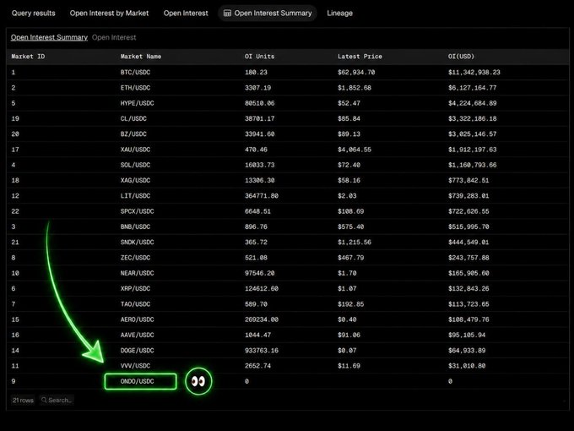Click OI(USD) value $165,905.60

[x=468, y=273]
